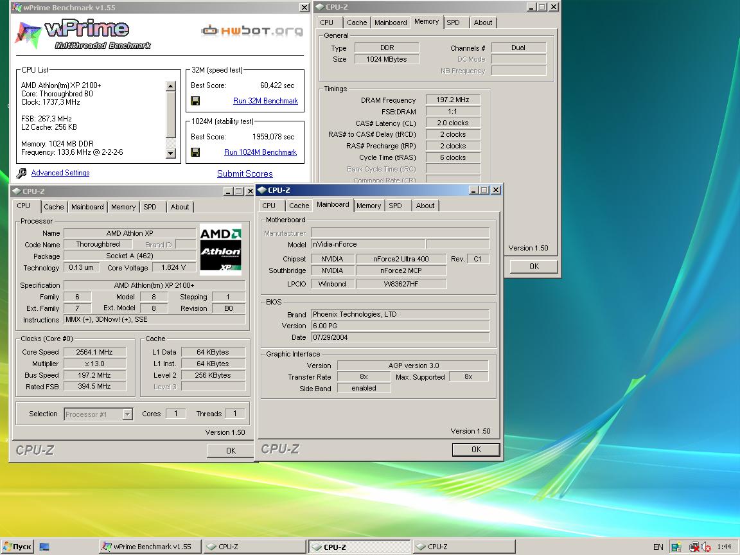Click the Core Speed value 2564.1 MHz

tap(94, 352)
